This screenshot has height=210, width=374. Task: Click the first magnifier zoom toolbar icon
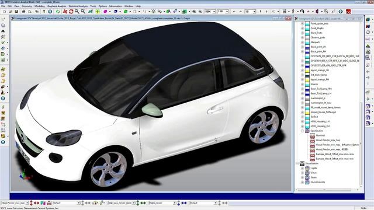point(77,12)
